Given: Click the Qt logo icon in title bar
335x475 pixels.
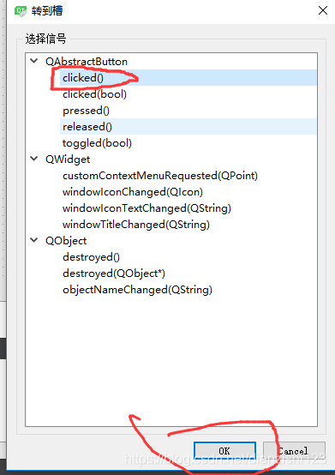Looking at the screenshot, I should pyautogui.click(x=21, y=11).
